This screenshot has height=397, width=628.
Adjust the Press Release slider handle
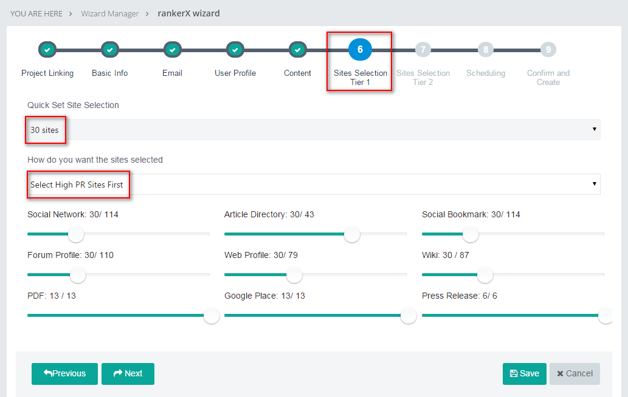(606, 316)
